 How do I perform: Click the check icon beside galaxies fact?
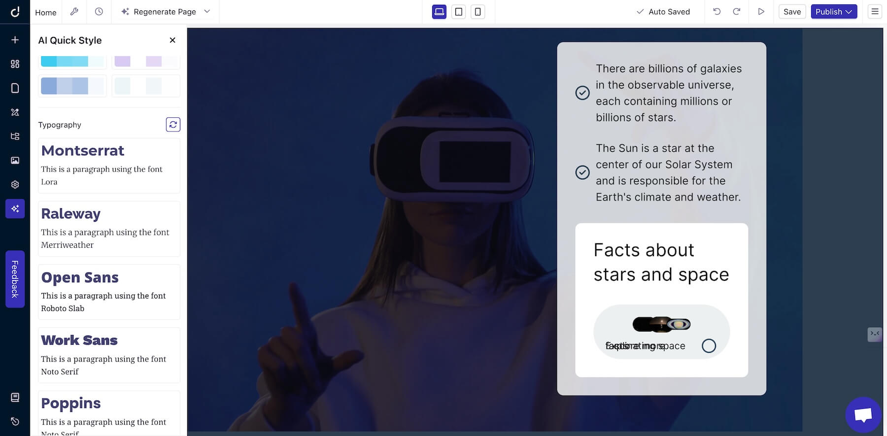[582, 93]
